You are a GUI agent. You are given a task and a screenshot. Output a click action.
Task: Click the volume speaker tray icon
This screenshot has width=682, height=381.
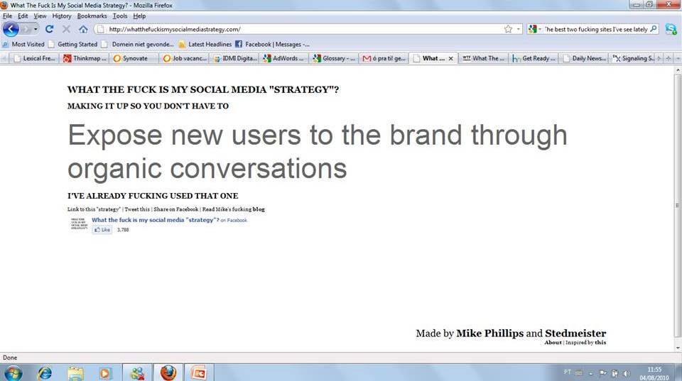(x=627, y=373)
